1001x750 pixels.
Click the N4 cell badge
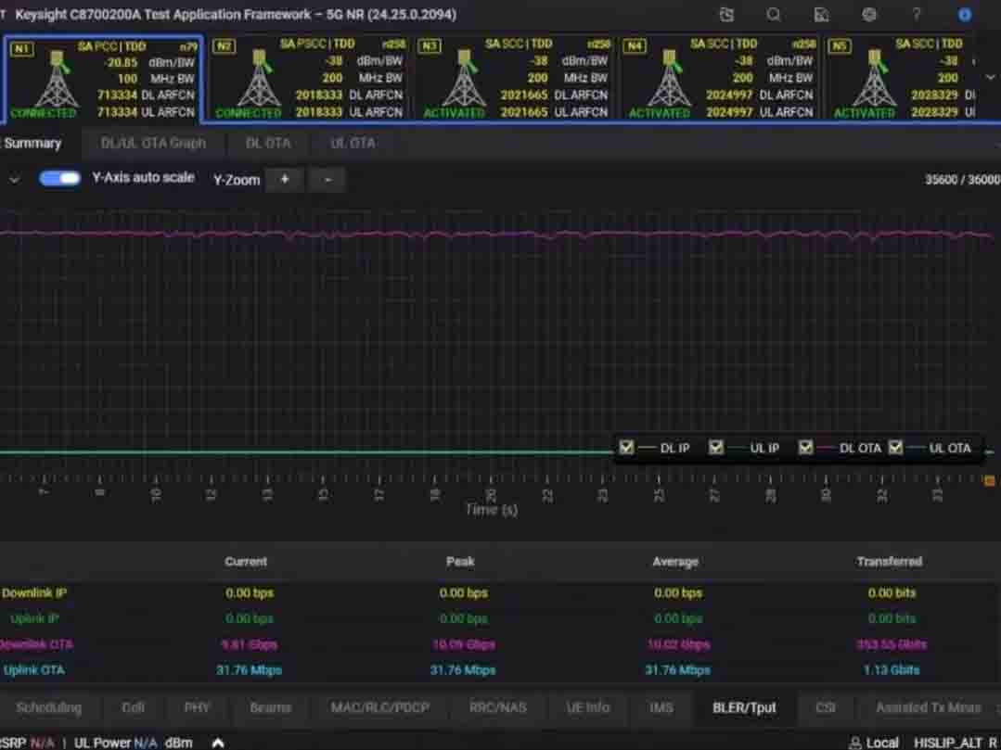(634, 46)
